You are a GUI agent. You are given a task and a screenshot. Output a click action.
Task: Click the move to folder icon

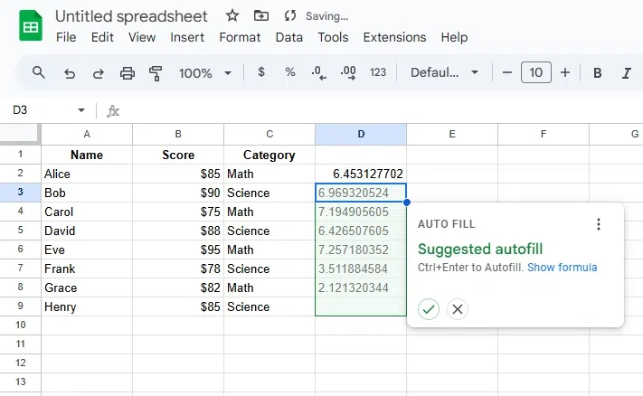click(261, 16)
